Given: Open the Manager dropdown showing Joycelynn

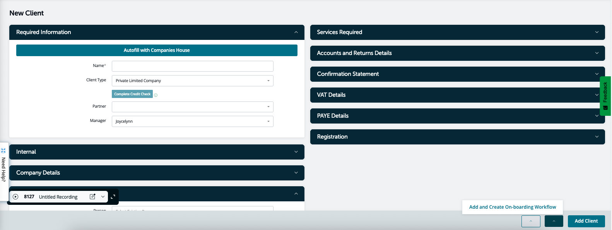Looking at the screenshot, I should (x=192, y=121).
